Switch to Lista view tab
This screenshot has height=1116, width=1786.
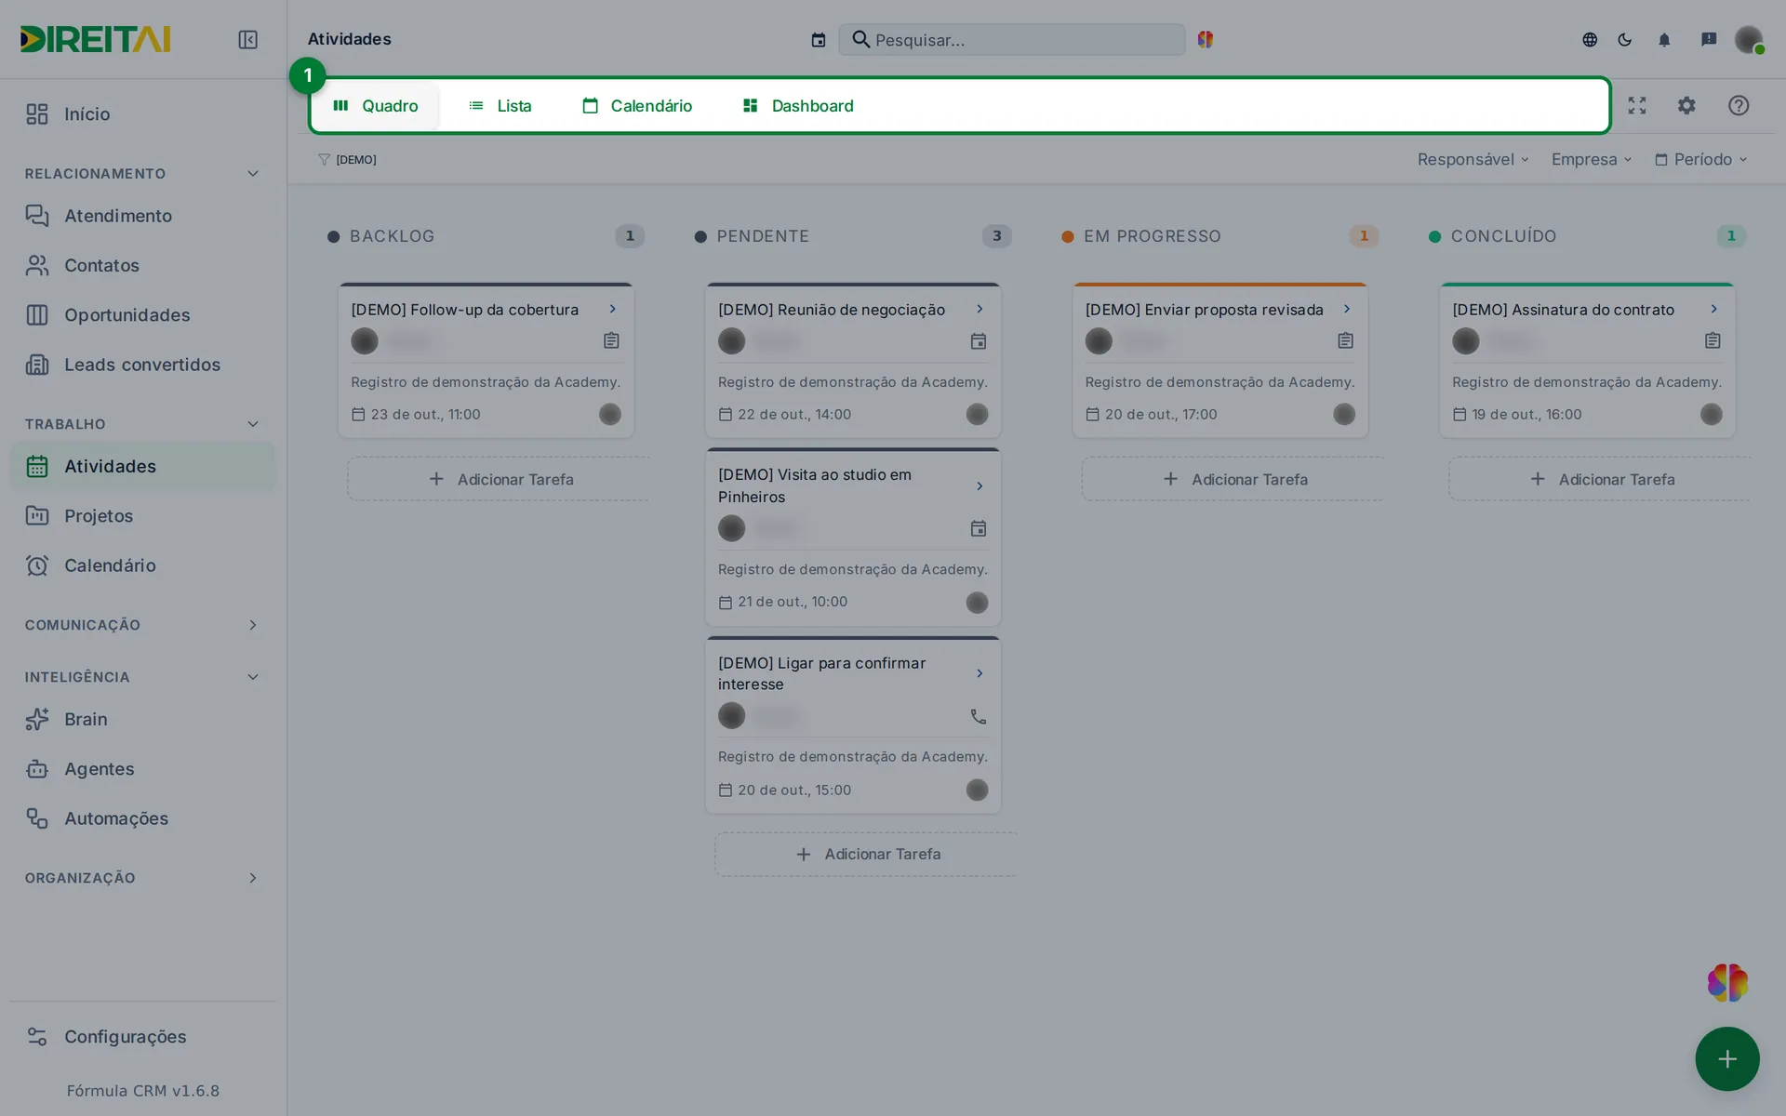(x=500, y=106)
